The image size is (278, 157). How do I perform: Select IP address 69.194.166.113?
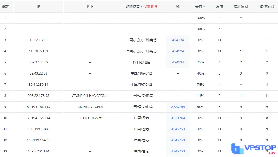(x=39, y=107)
